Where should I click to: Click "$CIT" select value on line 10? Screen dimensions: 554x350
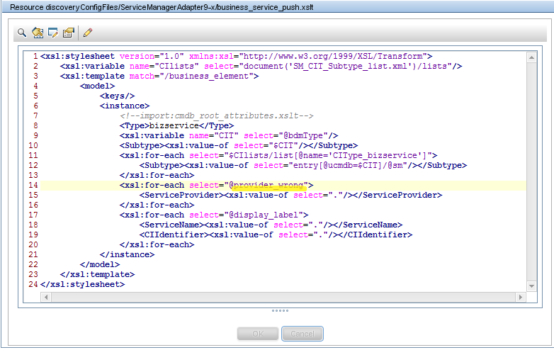click(x=283, y=145)
